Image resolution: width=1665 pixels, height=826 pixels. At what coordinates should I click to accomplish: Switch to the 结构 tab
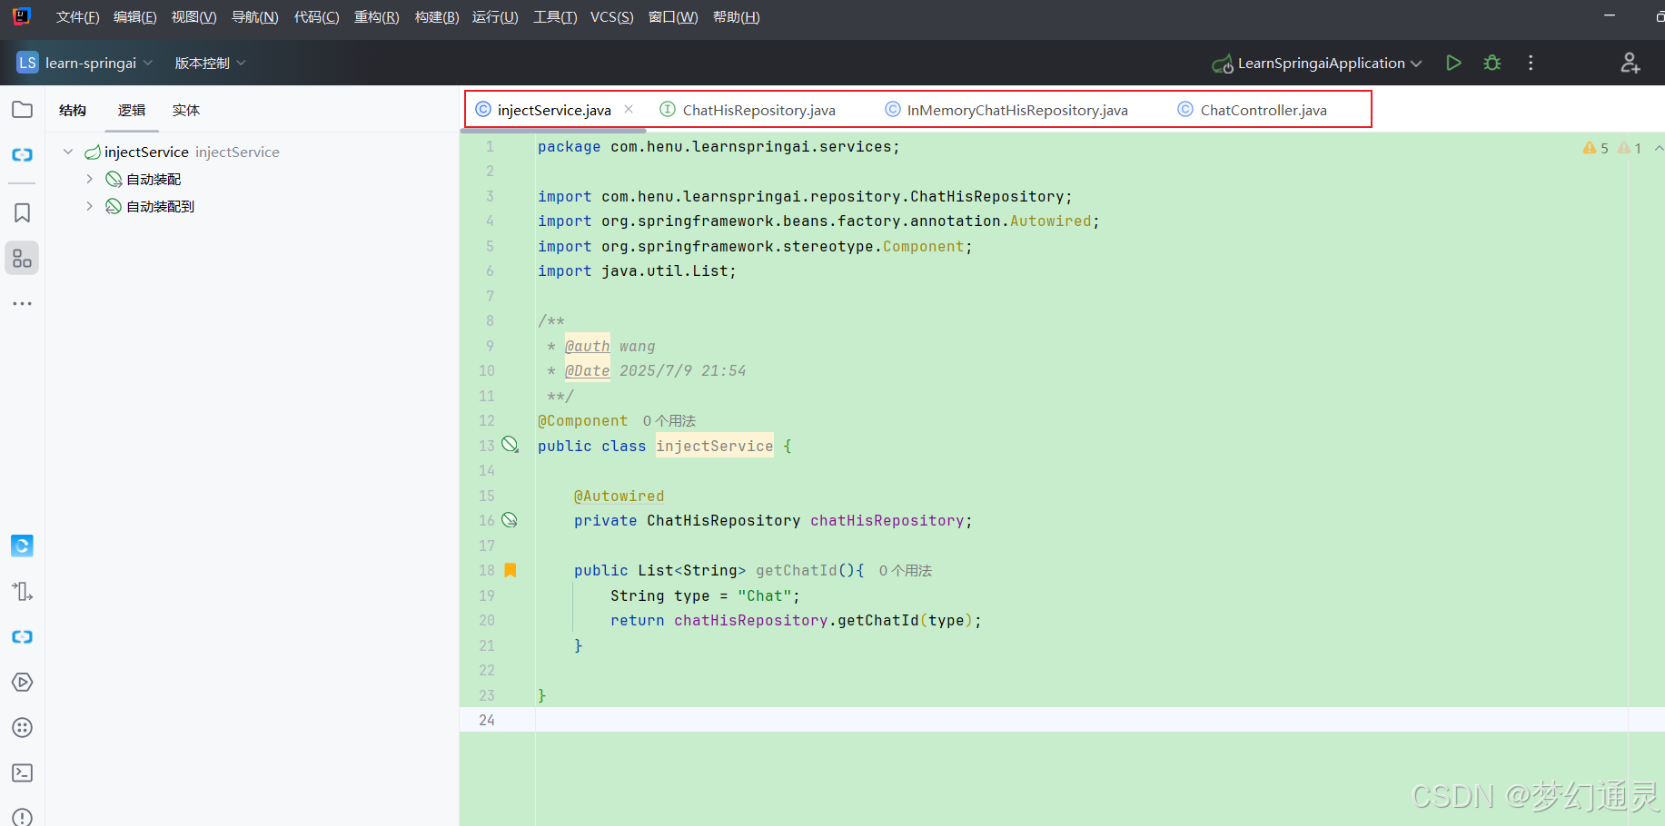[x=73, y=110]
